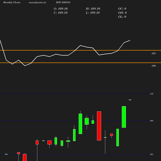Image resolution: width=161 pixels, height=161 pixels.
Task: Click the BSE 800588 symbol label
Action: click(63, 2)
